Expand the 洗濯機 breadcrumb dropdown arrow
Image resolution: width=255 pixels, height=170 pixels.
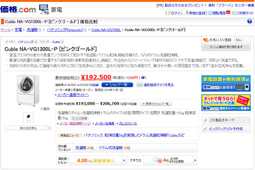40,30
